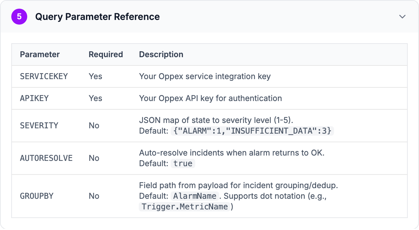Click the AlarmName default code snippet

tap(195, 196)
